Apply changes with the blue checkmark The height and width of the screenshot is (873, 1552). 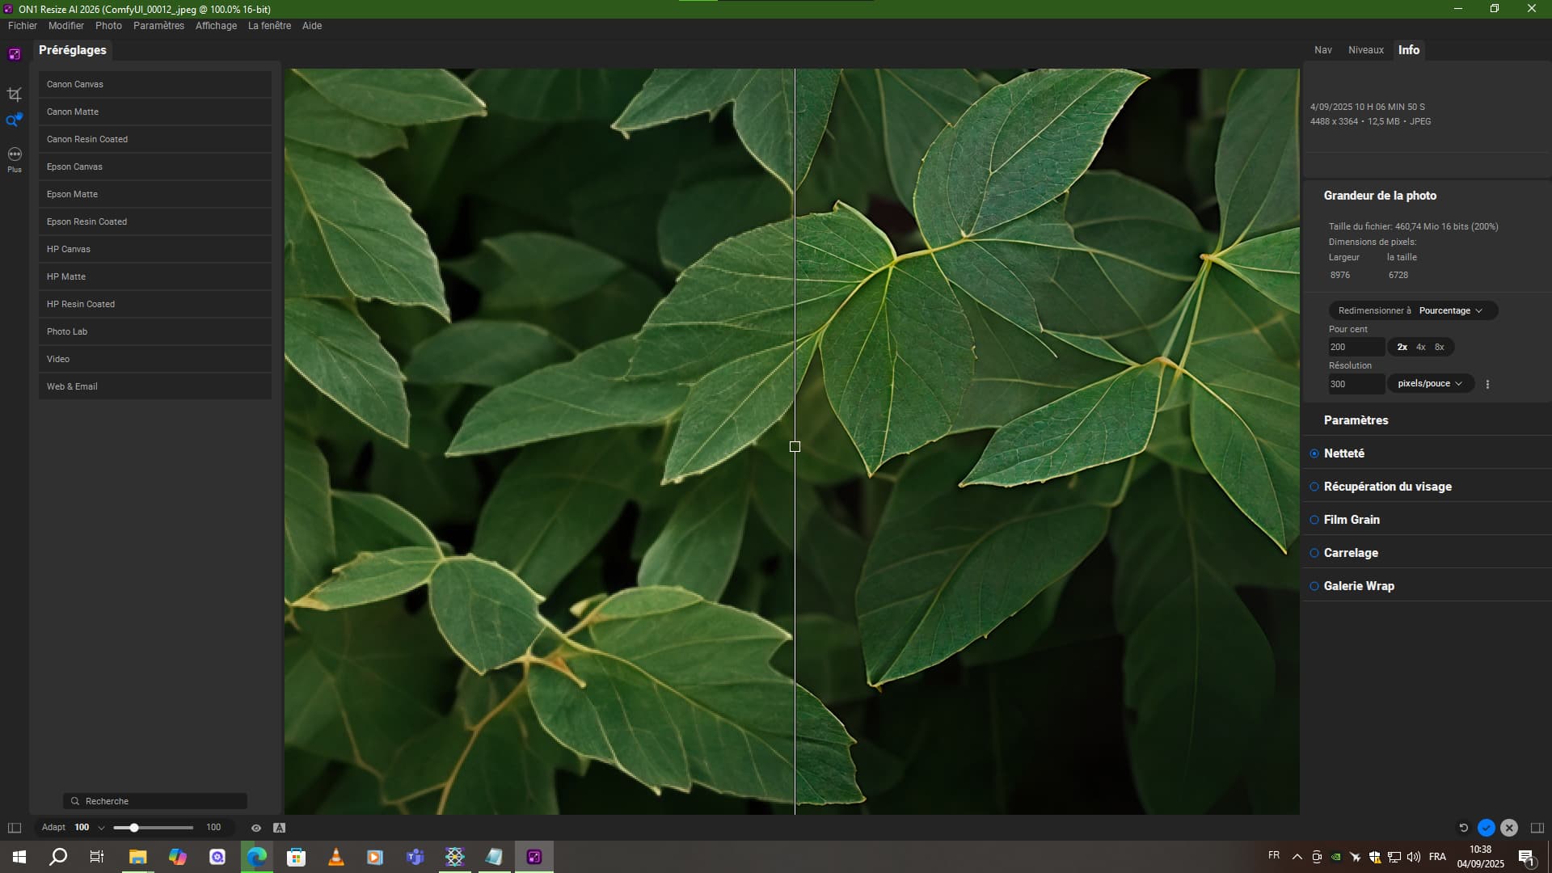[1486, 828]
